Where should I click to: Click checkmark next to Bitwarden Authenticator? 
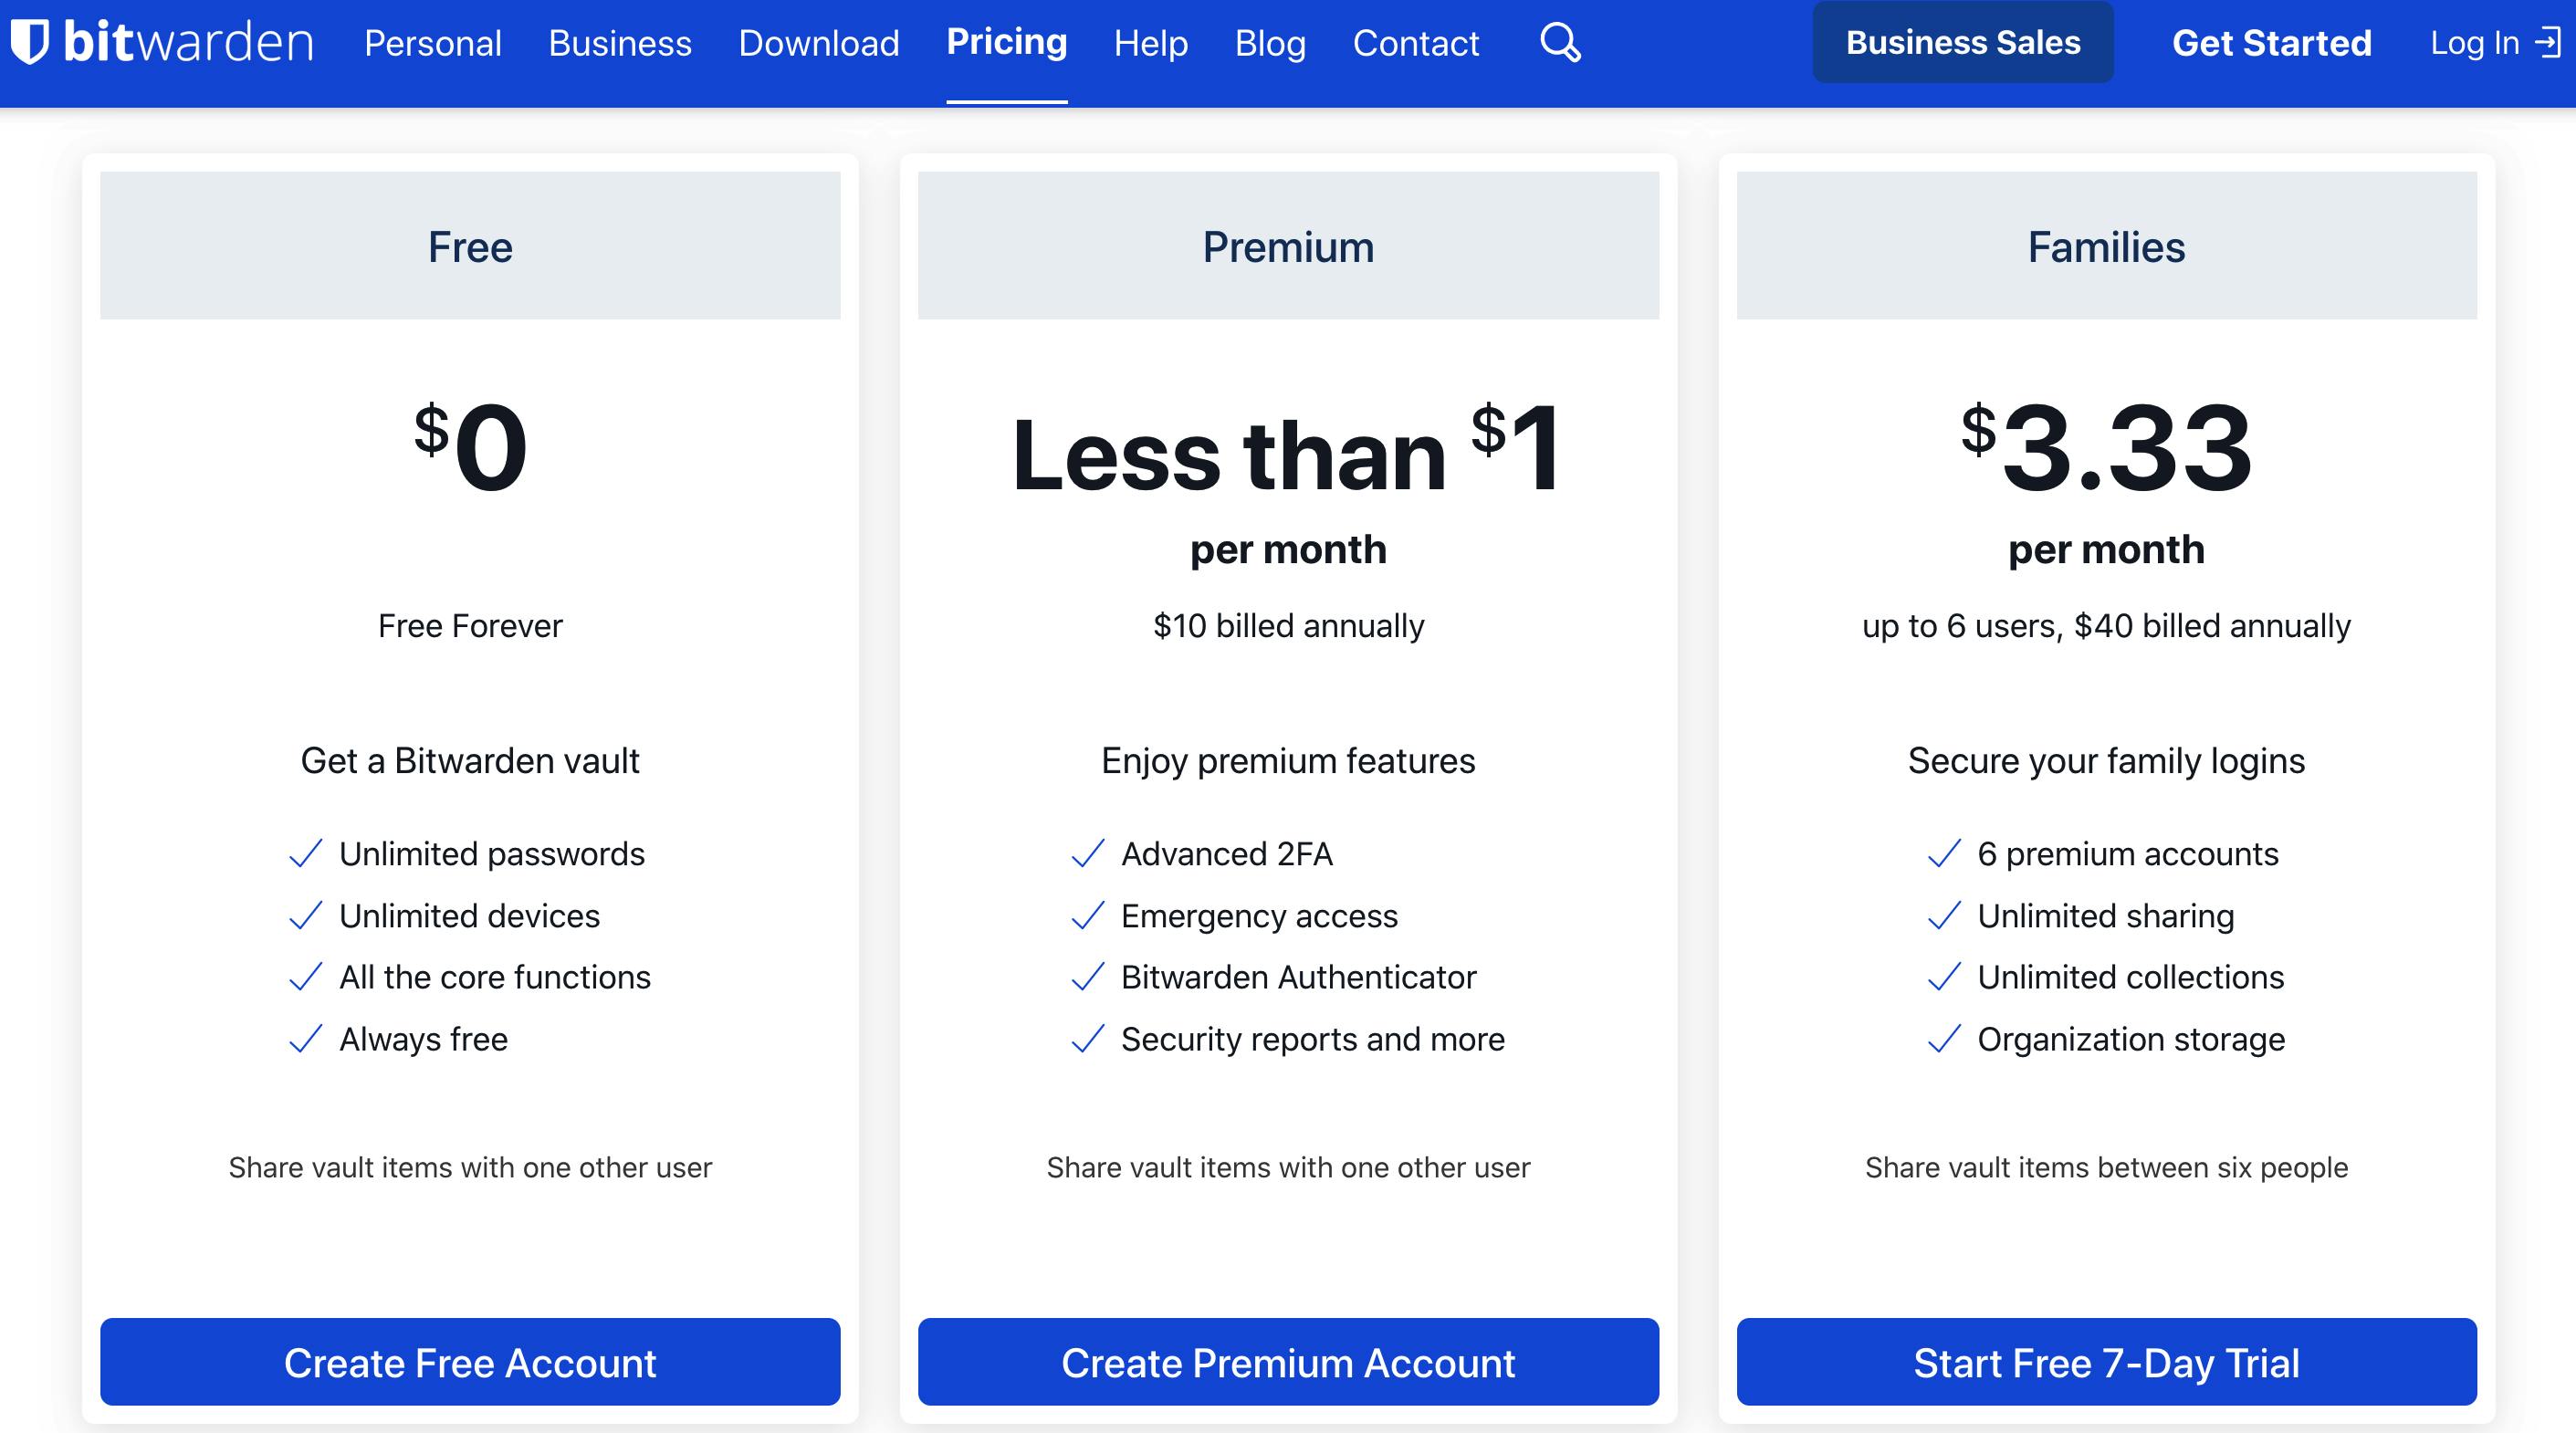(x=1087, y=977)
